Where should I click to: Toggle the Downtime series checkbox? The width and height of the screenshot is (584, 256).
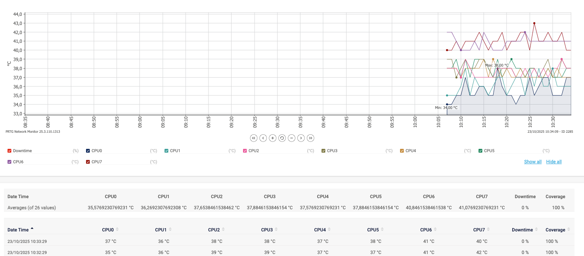coord(10,151)
